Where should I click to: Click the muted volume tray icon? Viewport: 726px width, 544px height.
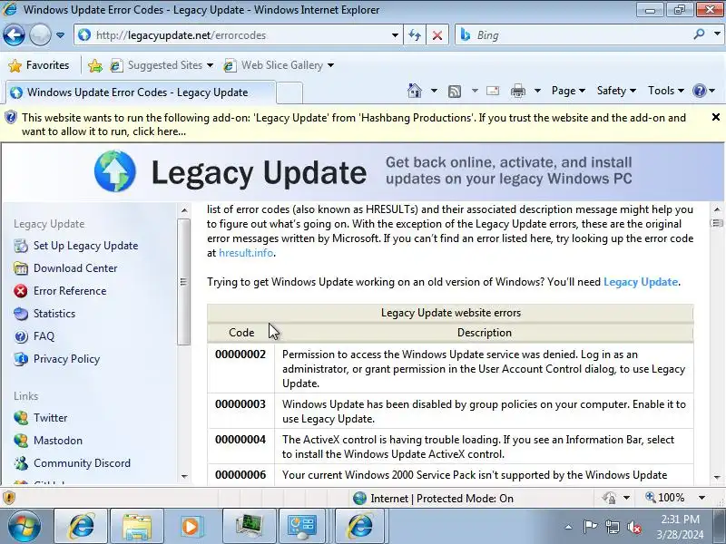point(634,527)
